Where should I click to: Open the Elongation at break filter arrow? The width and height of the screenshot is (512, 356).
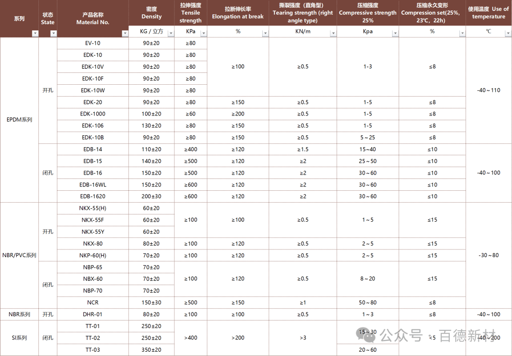(x=265, y=33)
